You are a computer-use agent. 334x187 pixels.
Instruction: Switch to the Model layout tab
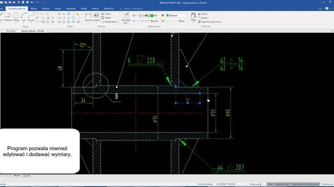pos(17,176)
